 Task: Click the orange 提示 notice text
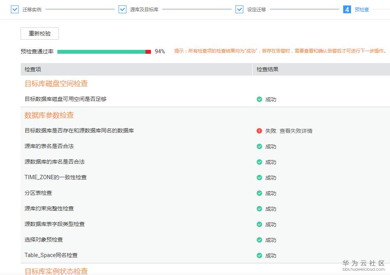(280, 51)
